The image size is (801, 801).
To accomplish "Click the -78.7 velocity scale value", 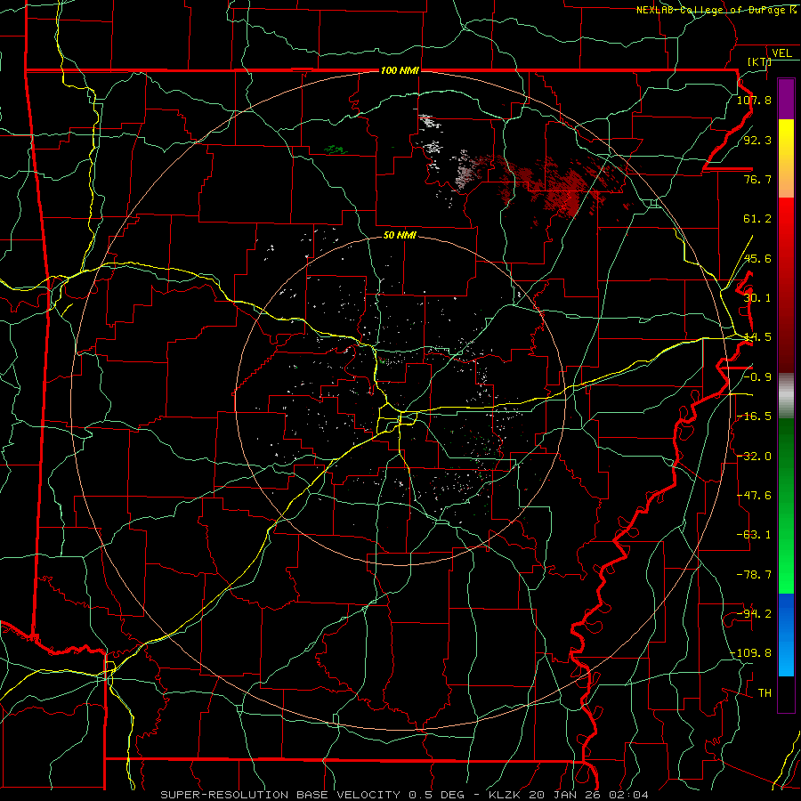I will [x=754, y=575].
